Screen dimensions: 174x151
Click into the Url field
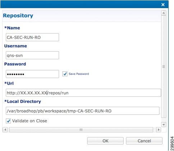pos(83,93)
